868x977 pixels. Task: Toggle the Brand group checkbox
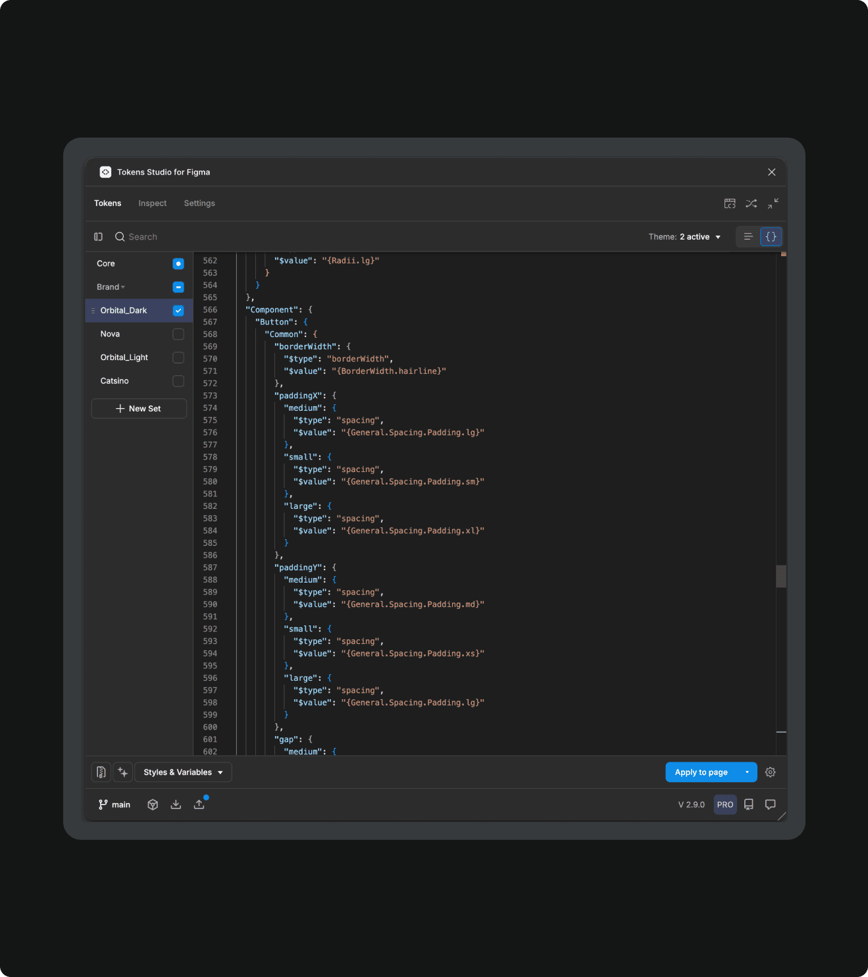coord(178,287)
